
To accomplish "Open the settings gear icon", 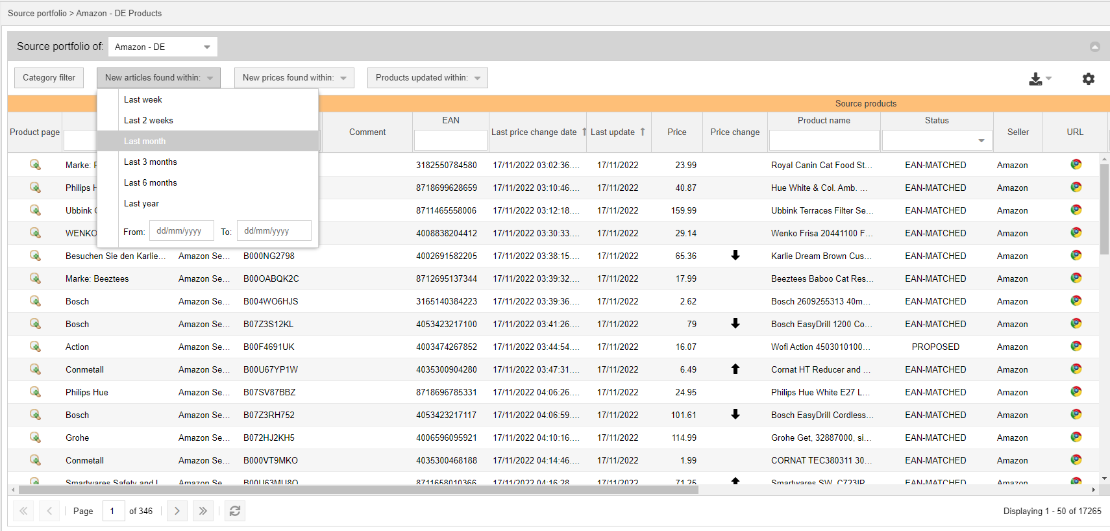I will (x=1089, y=79).
